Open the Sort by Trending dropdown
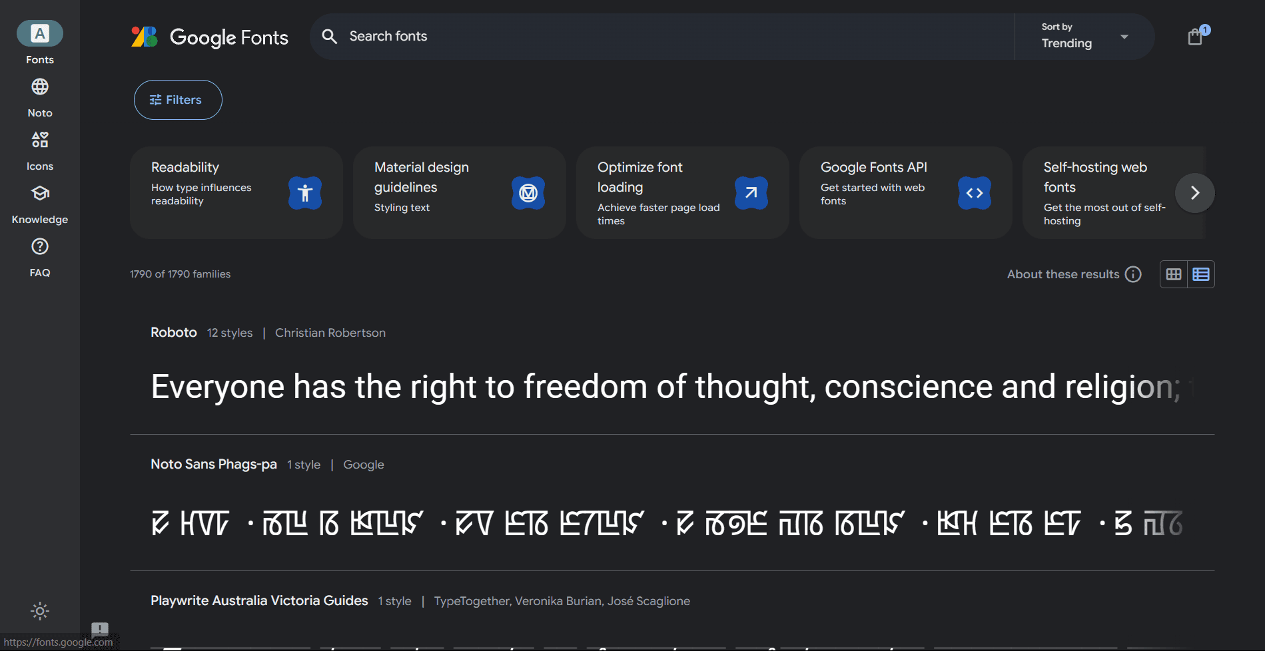 (x=1082, y=36)
